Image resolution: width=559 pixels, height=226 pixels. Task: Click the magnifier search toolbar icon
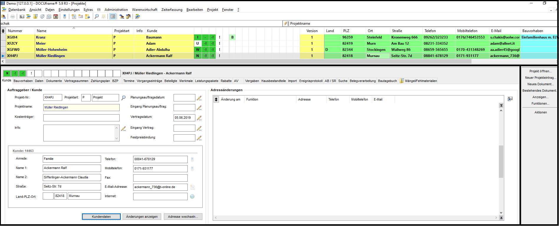click(97, 16)
